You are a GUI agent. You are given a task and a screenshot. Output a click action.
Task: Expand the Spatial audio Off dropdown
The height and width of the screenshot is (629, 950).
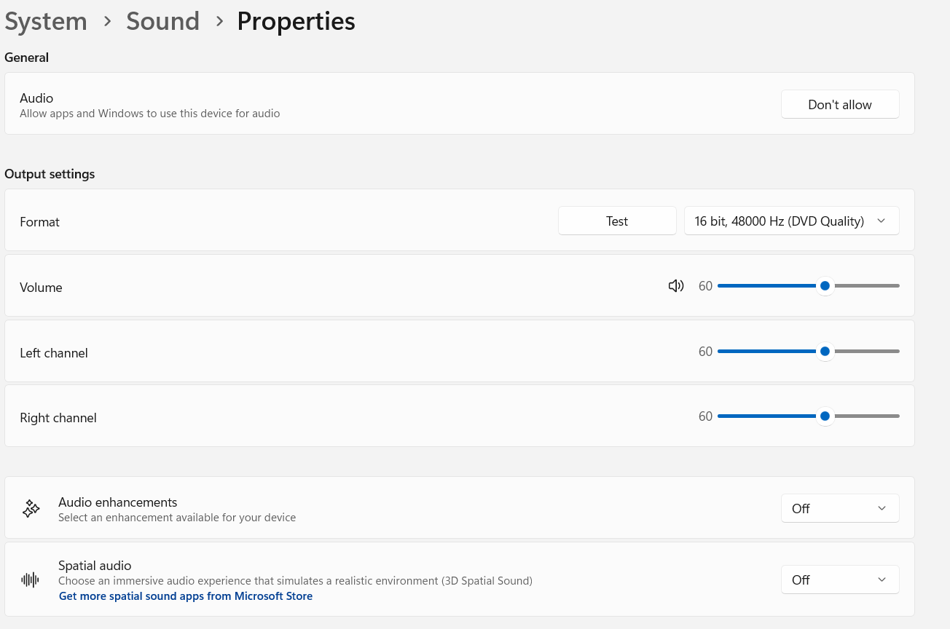pyautogui.click(x=839, y=580)
